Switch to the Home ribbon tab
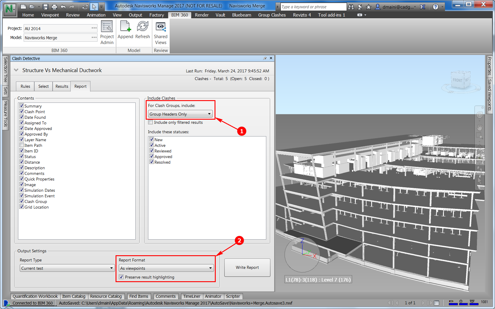The image size is (495, 309). (28, 15)
